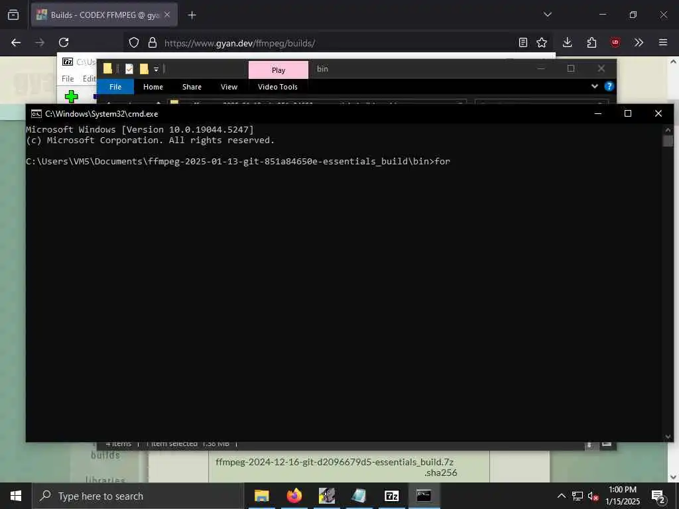Open the Video Tools ribbon tab
Screen dimensions: 679x509
tap(278, 87)
